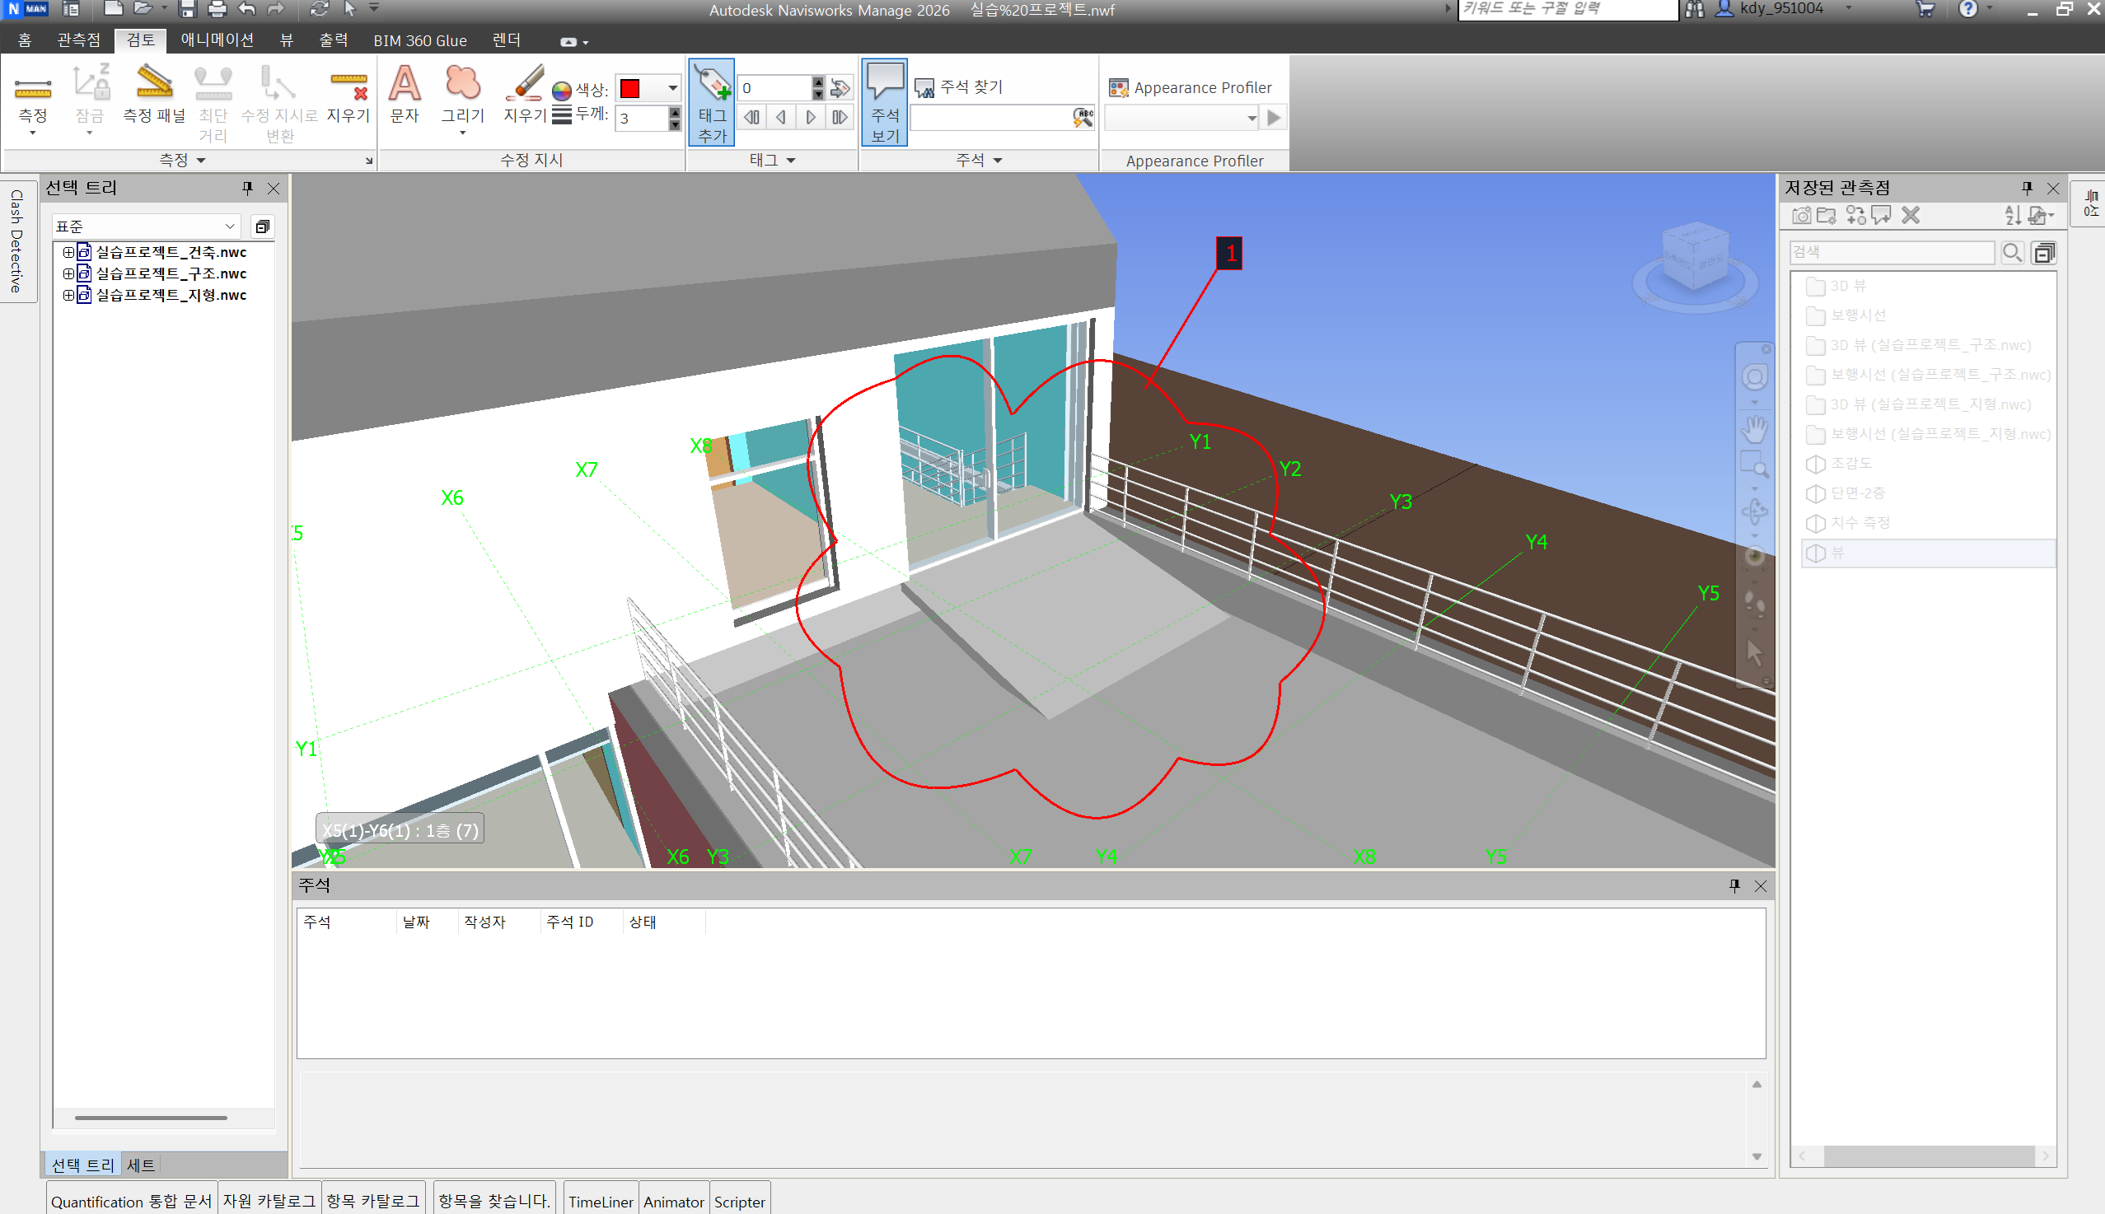Toggle the 태그 추가 add tag button
The width and height of the screenshot is (2105, 1214).
tap(711, 102)
